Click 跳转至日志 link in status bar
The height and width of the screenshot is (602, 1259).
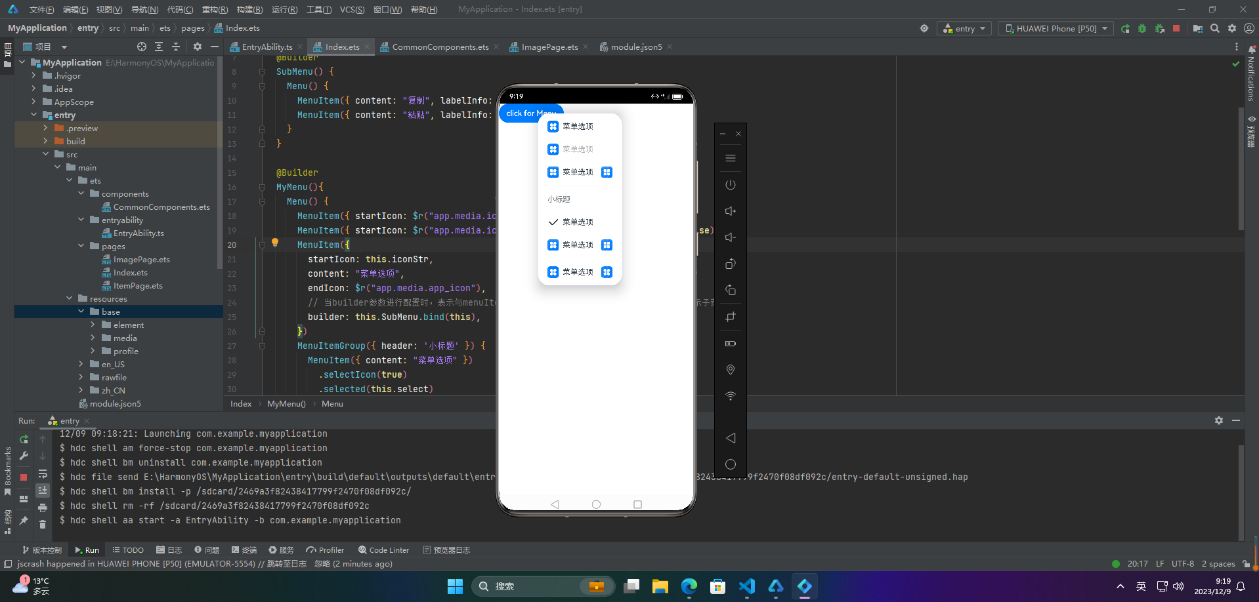tap(287, 564)
